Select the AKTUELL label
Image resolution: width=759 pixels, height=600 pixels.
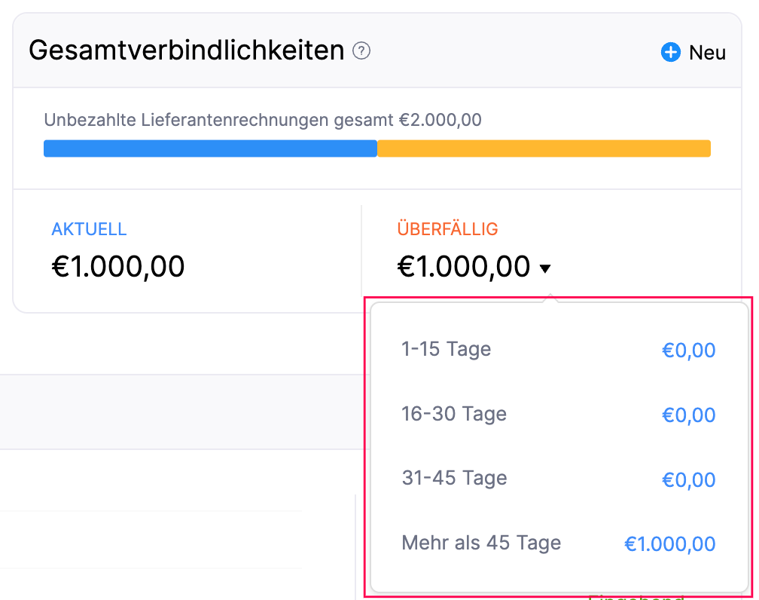click(x=89, y=230)
